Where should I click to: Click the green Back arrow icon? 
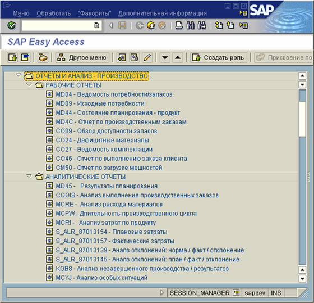[140, 25]
